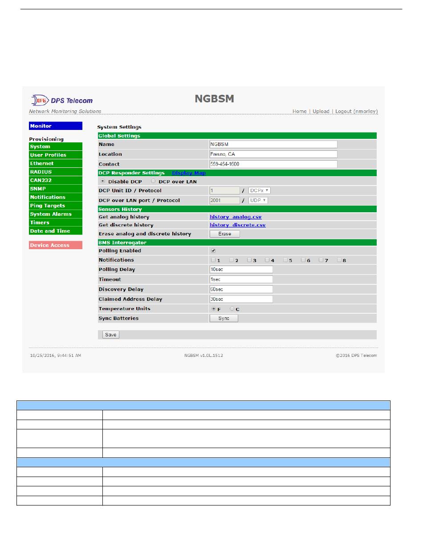Open Timers settings
The height and width of the screenshot is (558, 423).
coord(56,222)
